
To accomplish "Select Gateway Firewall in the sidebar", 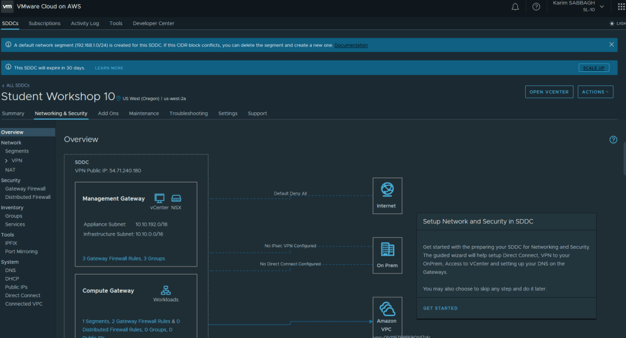I will (x=25, y=189).
